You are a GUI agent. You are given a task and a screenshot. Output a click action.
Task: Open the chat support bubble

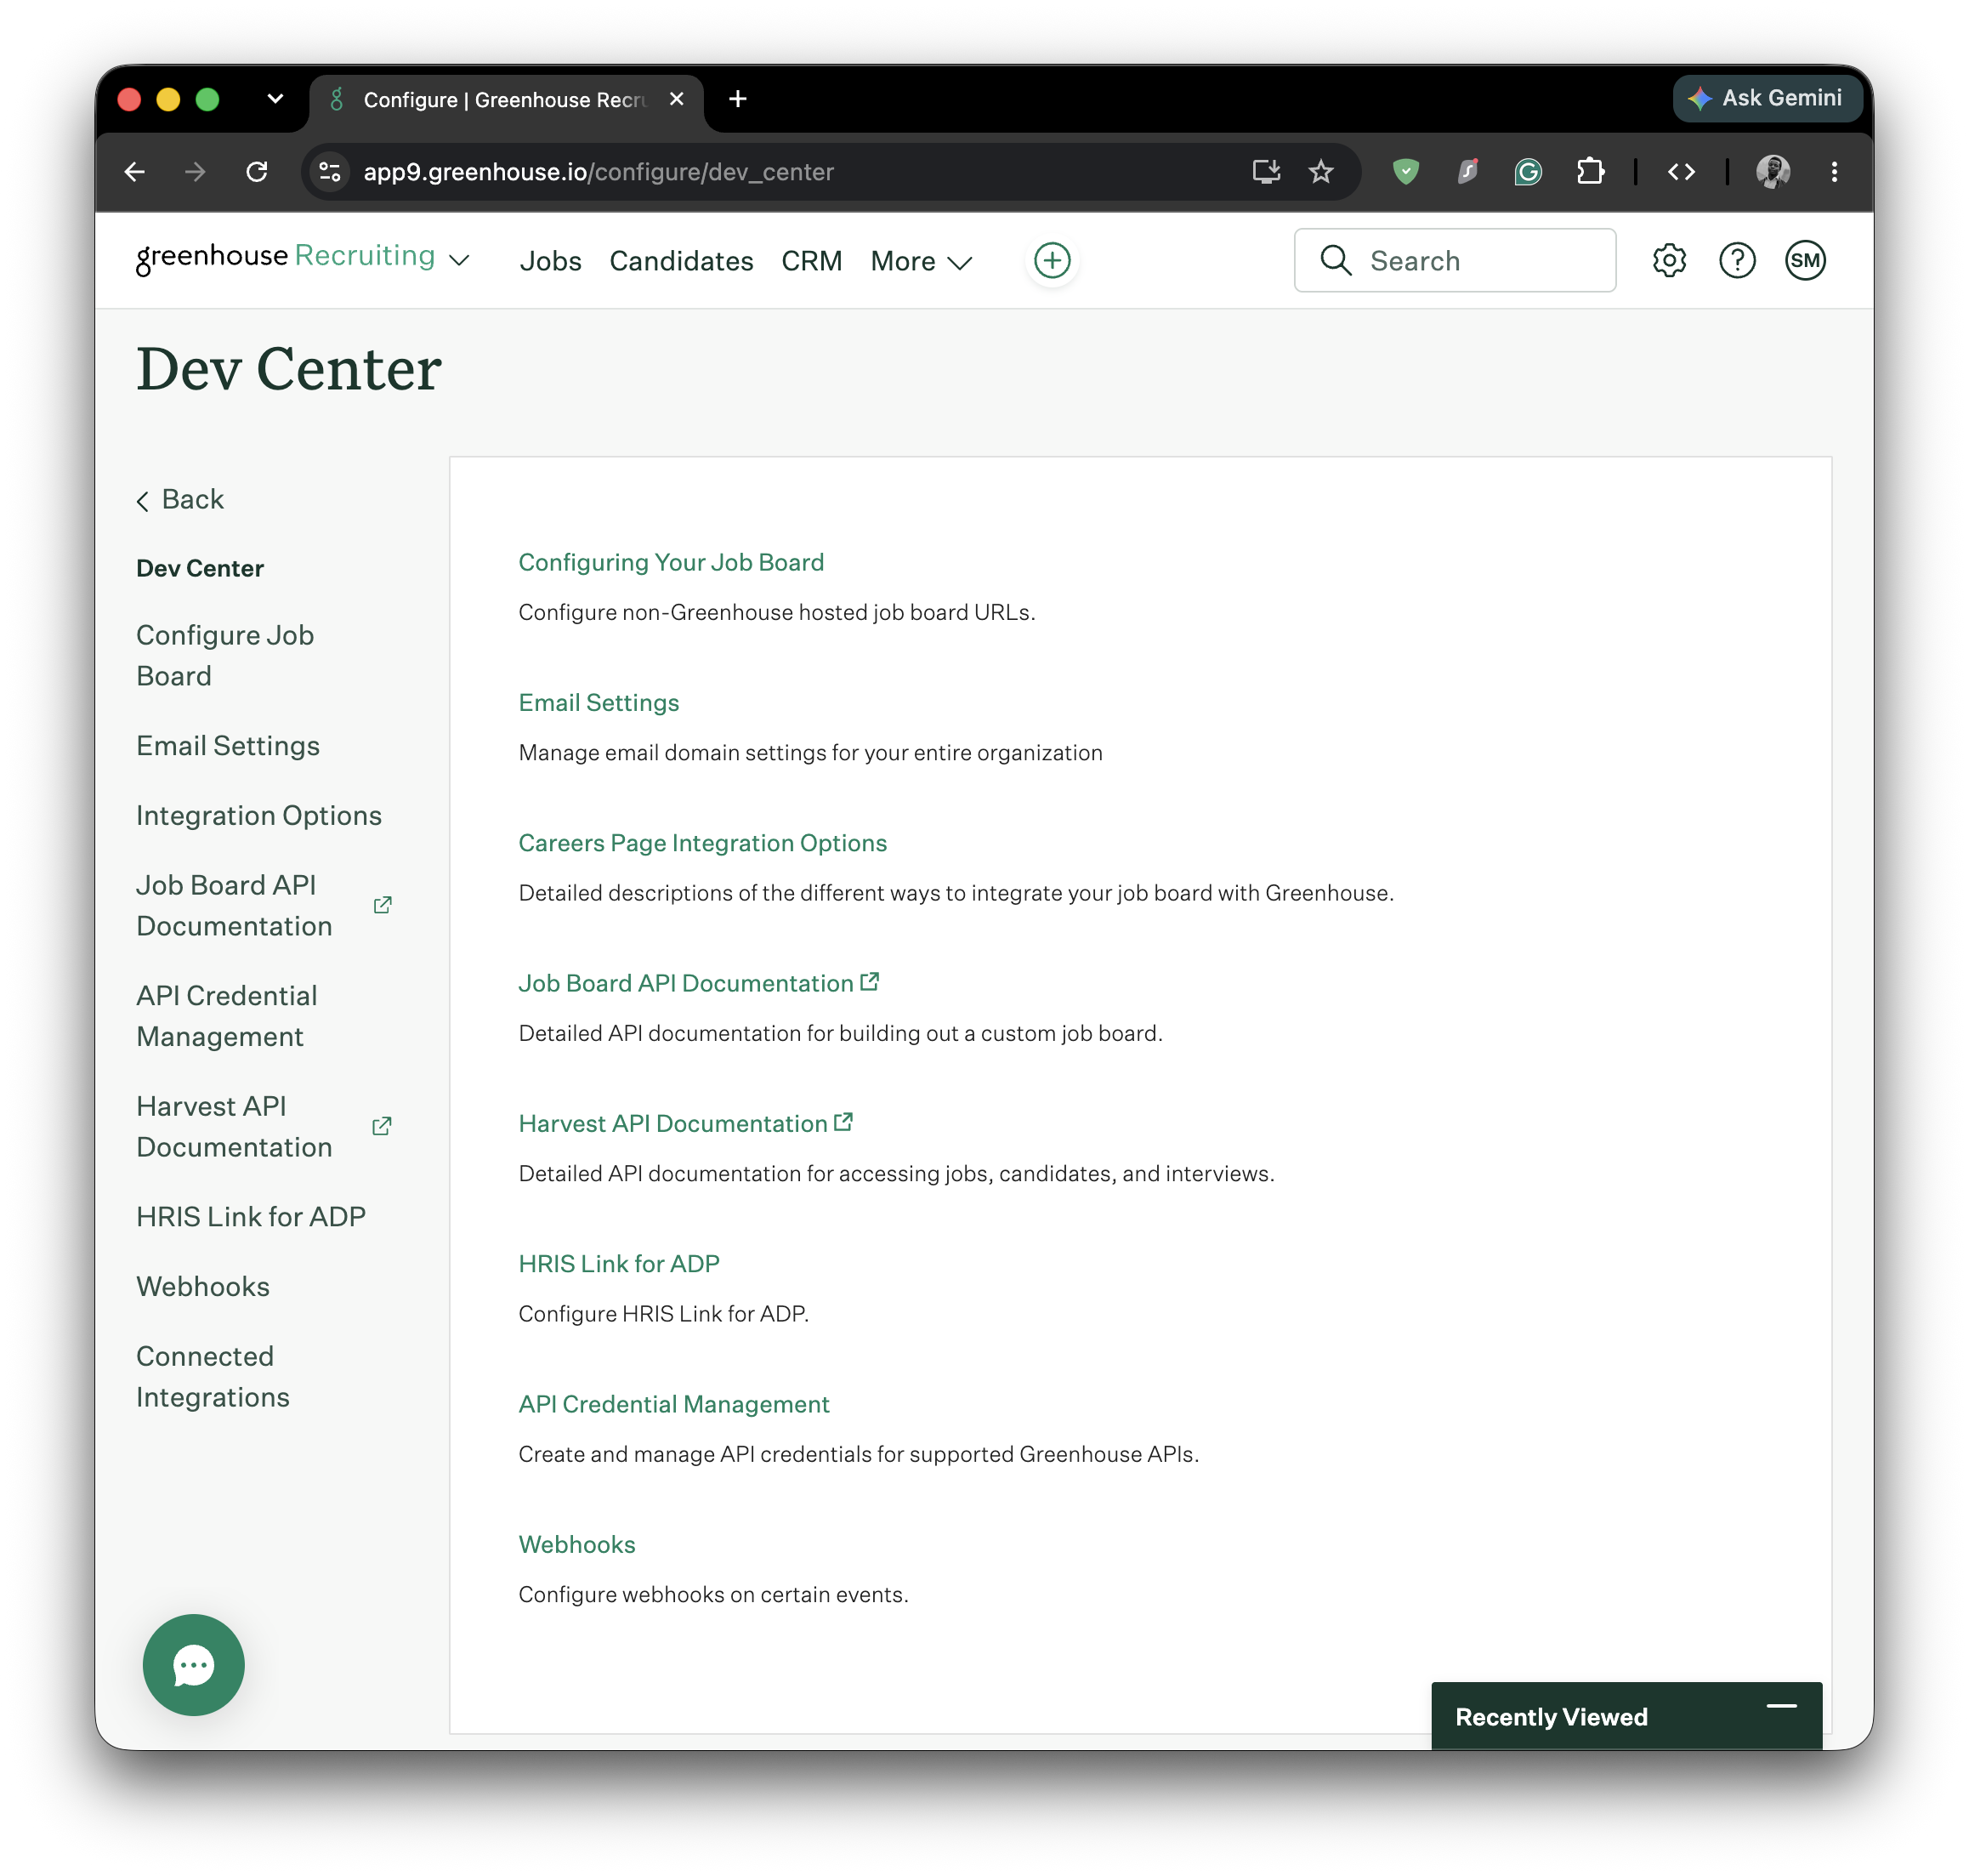(193, 1664)
